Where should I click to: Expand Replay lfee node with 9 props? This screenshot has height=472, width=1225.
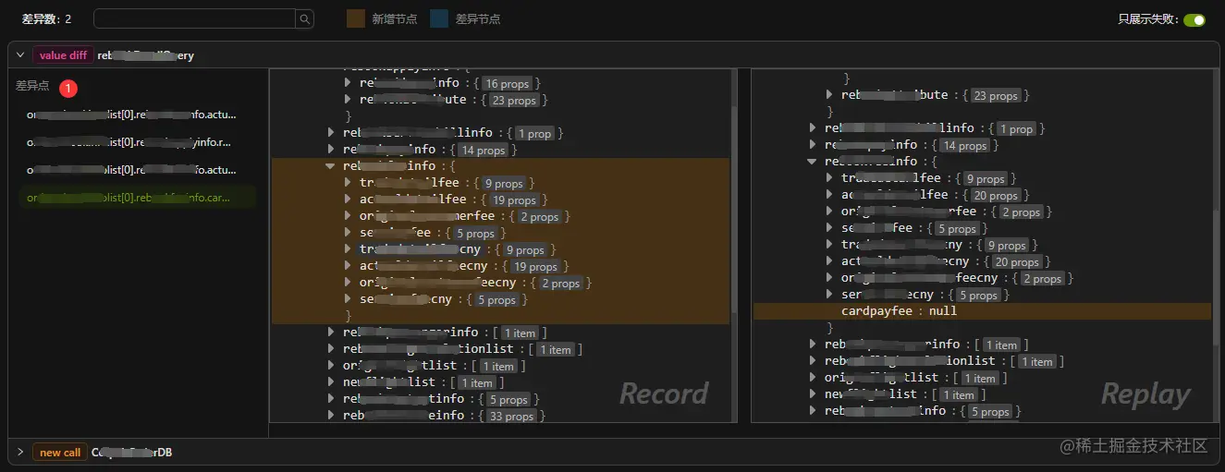tap(829, 178)
